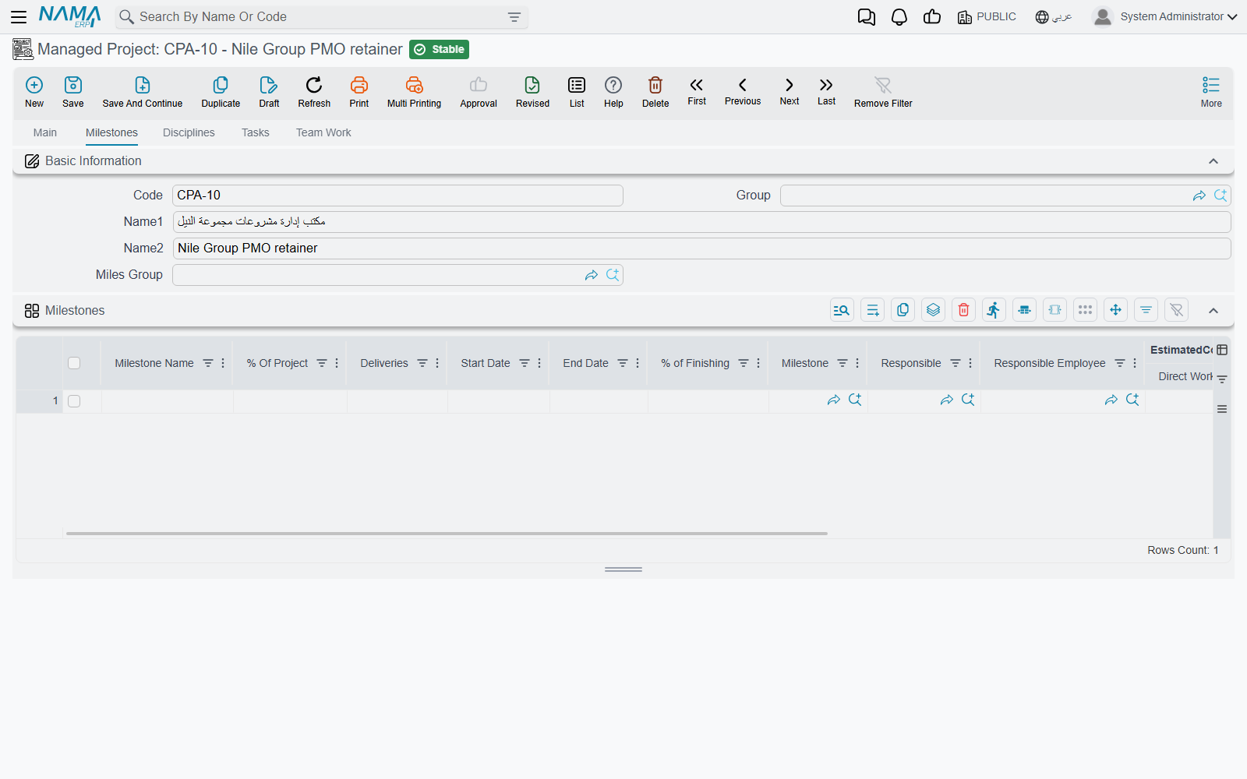Viewport: 1247px width, 779px height.
Task: Switch language to Arabic
Action: point(1054,16)
